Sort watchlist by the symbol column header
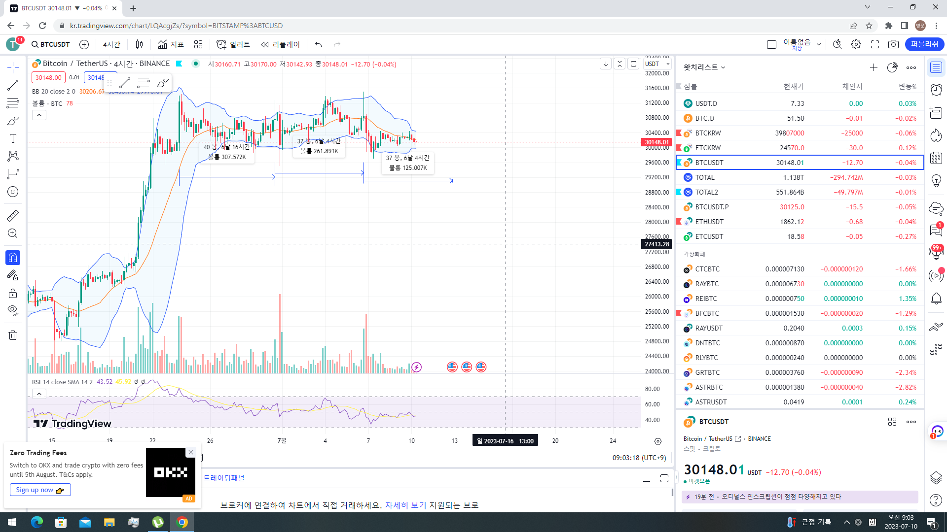Image resolution: width=947 pixels, height=532 pixels. pos(691,86)
